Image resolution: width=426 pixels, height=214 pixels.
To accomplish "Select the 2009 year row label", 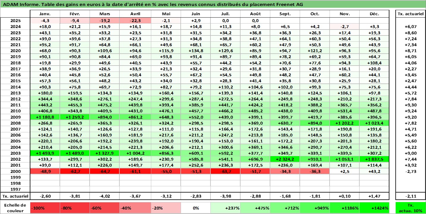I will pos(15,117).
